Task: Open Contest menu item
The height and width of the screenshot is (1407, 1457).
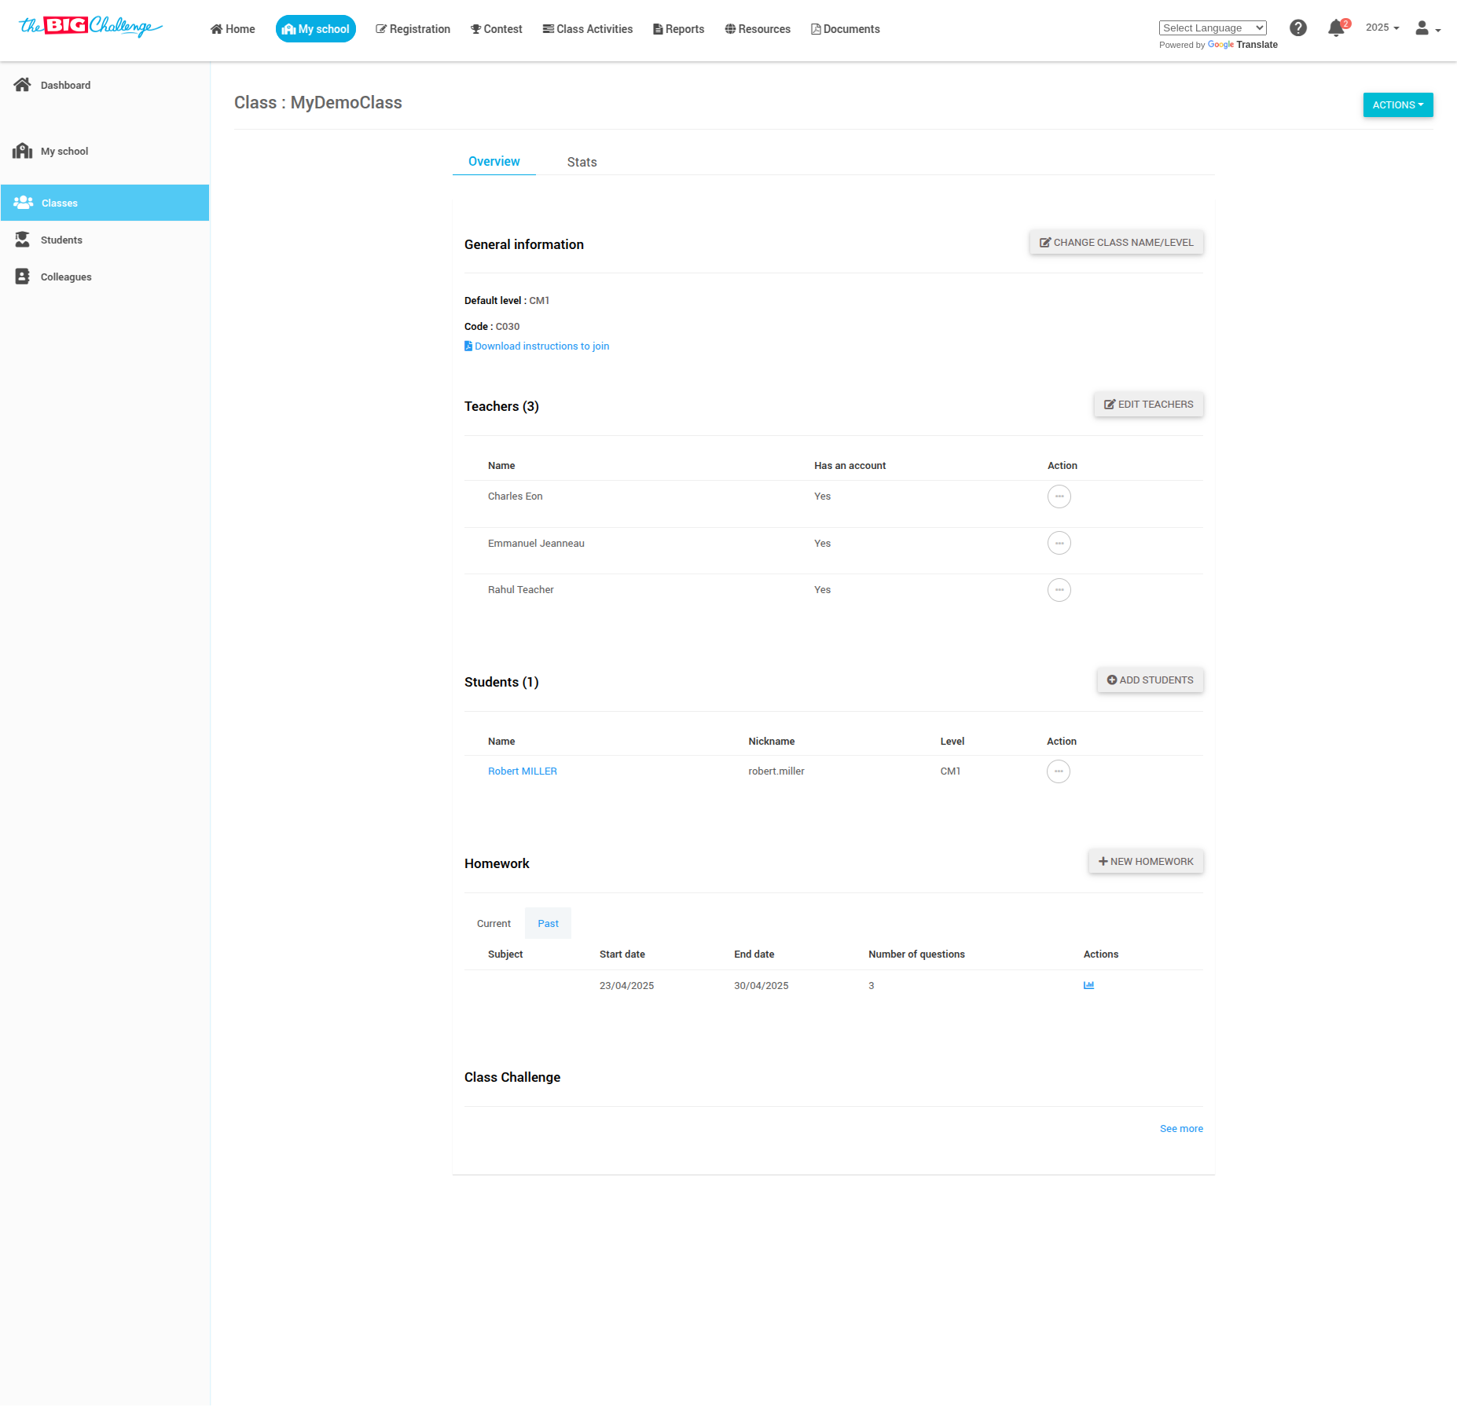Action: coord(496,29)
